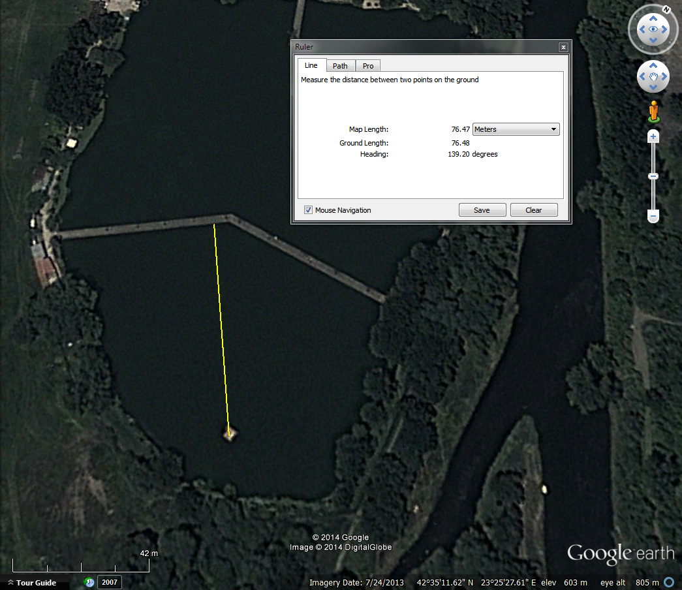
Task: Click the look right arrow on compass
Action: [664, 29]
